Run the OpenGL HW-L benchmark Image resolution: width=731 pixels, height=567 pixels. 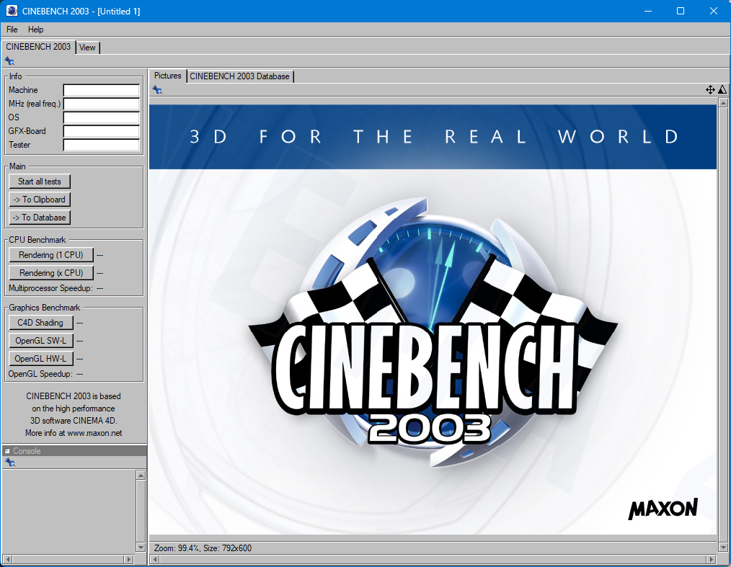coord(40,359)
